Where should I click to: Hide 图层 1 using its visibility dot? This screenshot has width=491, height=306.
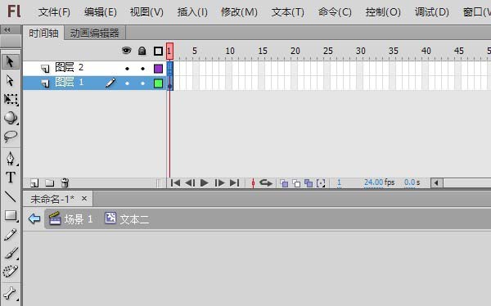pos(127,83)
